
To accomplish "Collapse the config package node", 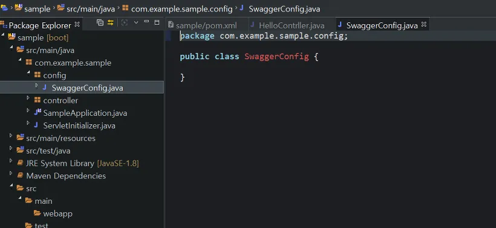I will point(28,73).
